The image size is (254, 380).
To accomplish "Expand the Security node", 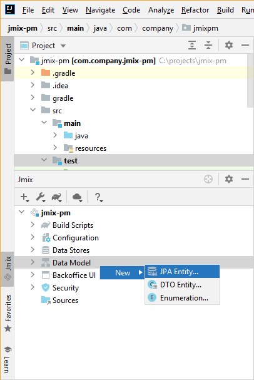I will pyautogui.click(x=33, y=287).
